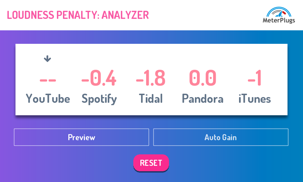303x182 pixels.
Task: Click the white header bar's empty middle
Action: click(202, 15)
